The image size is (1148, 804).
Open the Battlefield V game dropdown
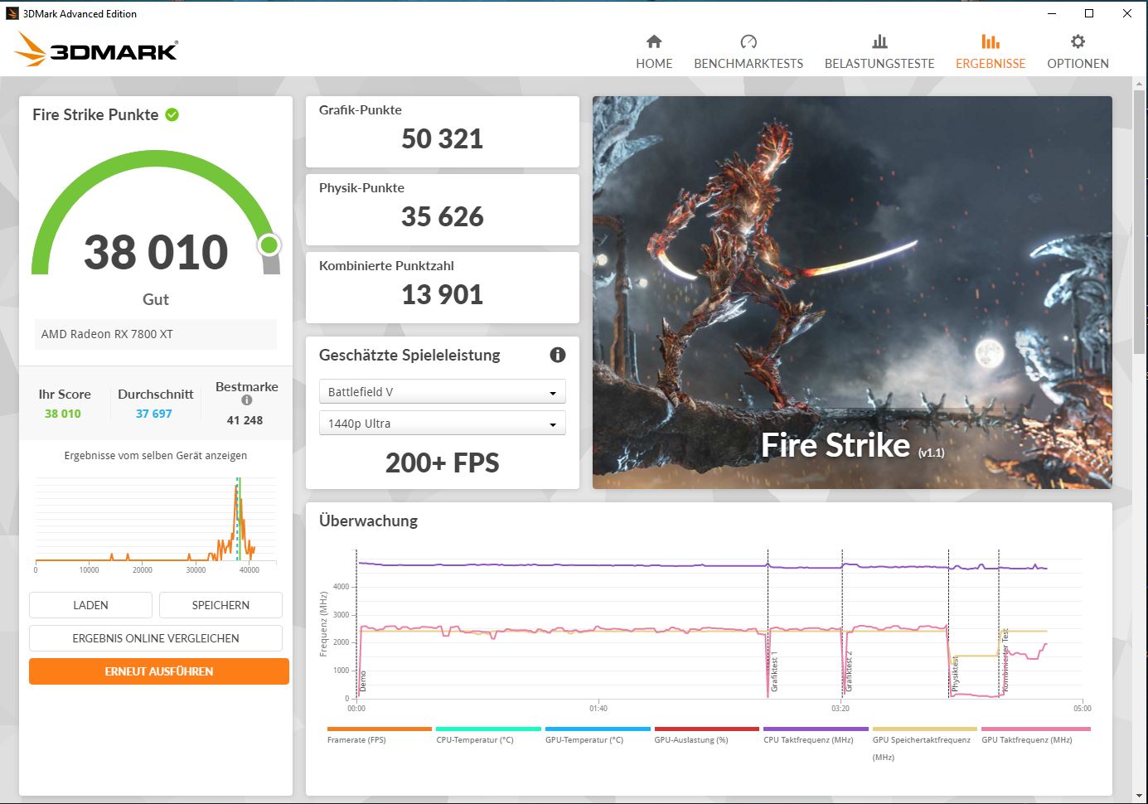[442, 392]
